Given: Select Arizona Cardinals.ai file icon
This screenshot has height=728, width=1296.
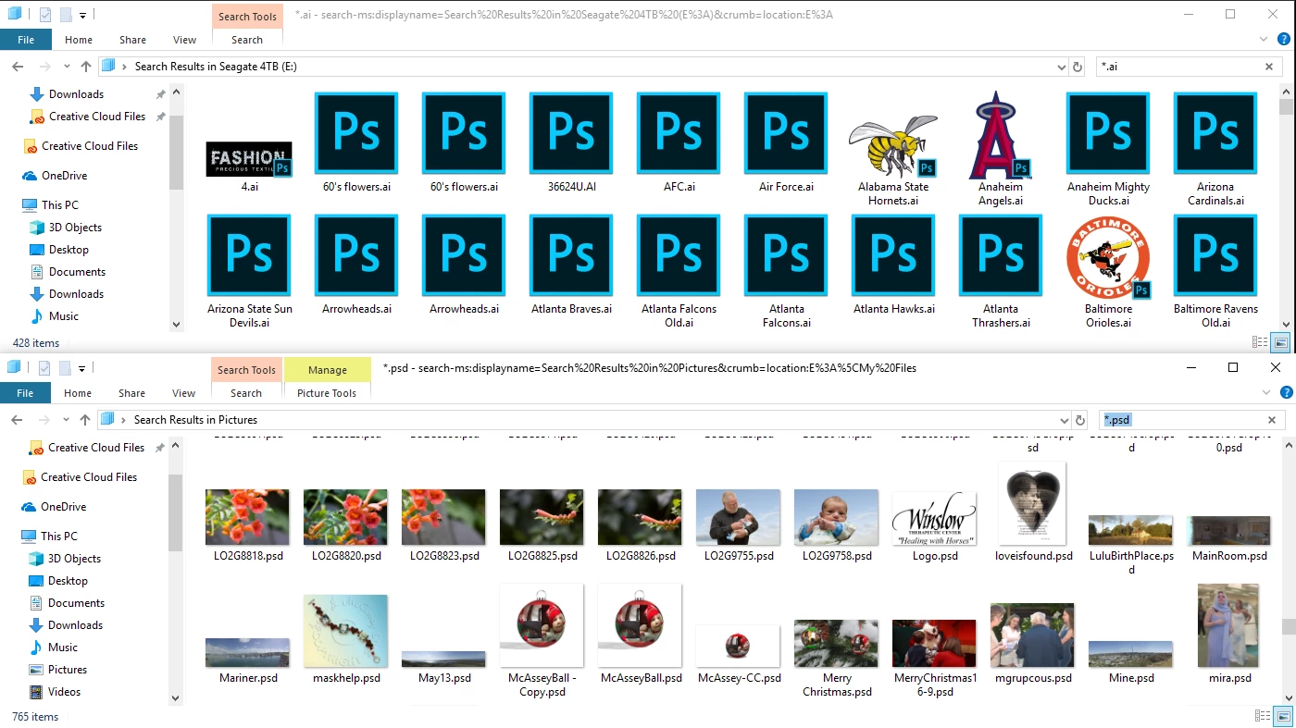Looking at the screenshot, I should coord(1215,134).
